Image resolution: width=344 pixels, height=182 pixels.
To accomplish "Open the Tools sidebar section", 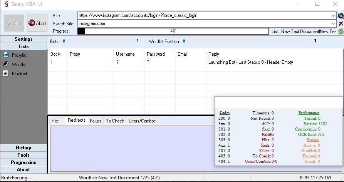I will point(23,155).
